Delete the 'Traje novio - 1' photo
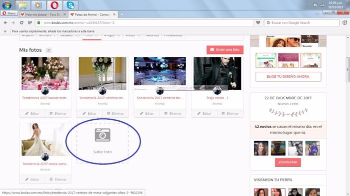The height and width of the screenshot is (196, 350). point(230,113)
